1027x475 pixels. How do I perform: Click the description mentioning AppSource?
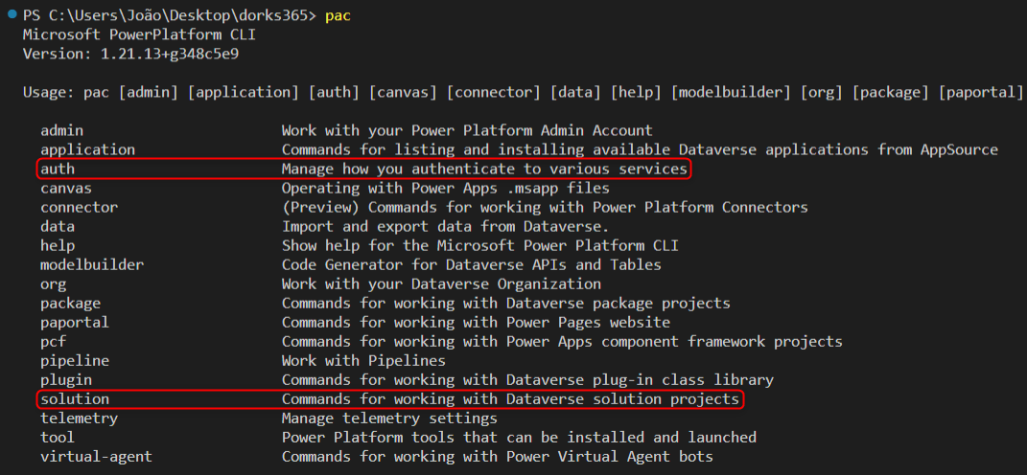pos(640,149)
